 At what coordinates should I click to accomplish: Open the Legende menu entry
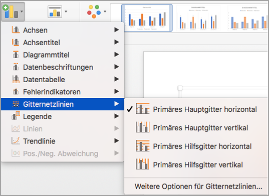pyautogui.click(x=63, y=116)
